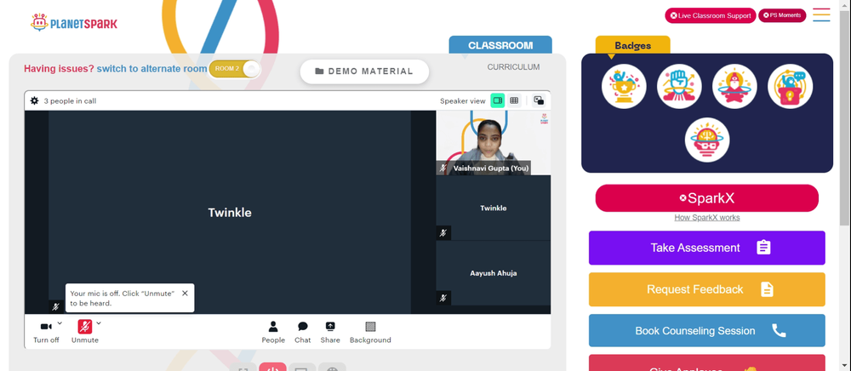Click the 3 people in call text
The image size is (851, 371).
(x=70, y=101)
